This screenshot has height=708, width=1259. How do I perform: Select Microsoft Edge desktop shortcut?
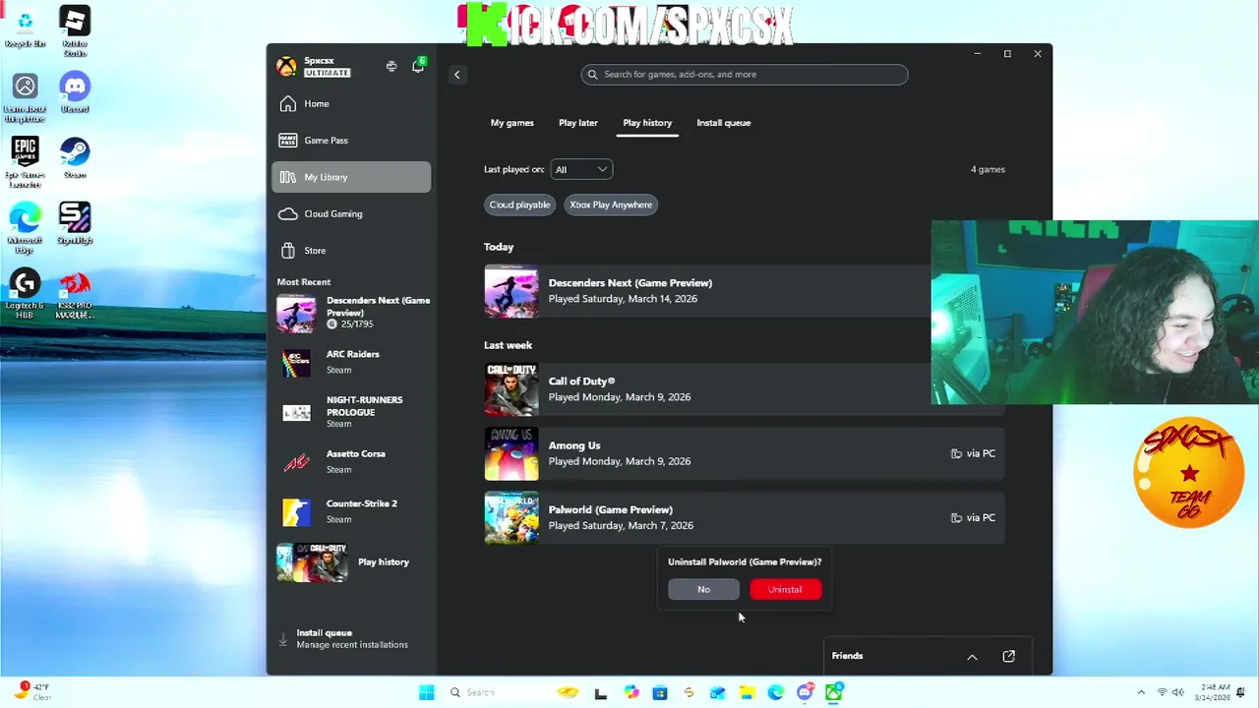(x=26, y=228)
